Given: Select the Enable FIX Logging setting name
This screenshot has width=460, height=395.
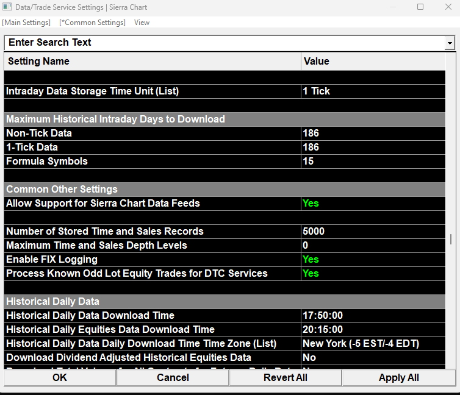Looking at the screenshot, I should pos(153,260).
